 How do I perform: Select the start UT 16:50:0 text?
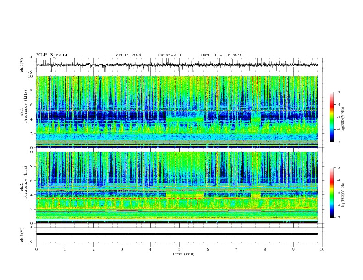click(221, 55)
